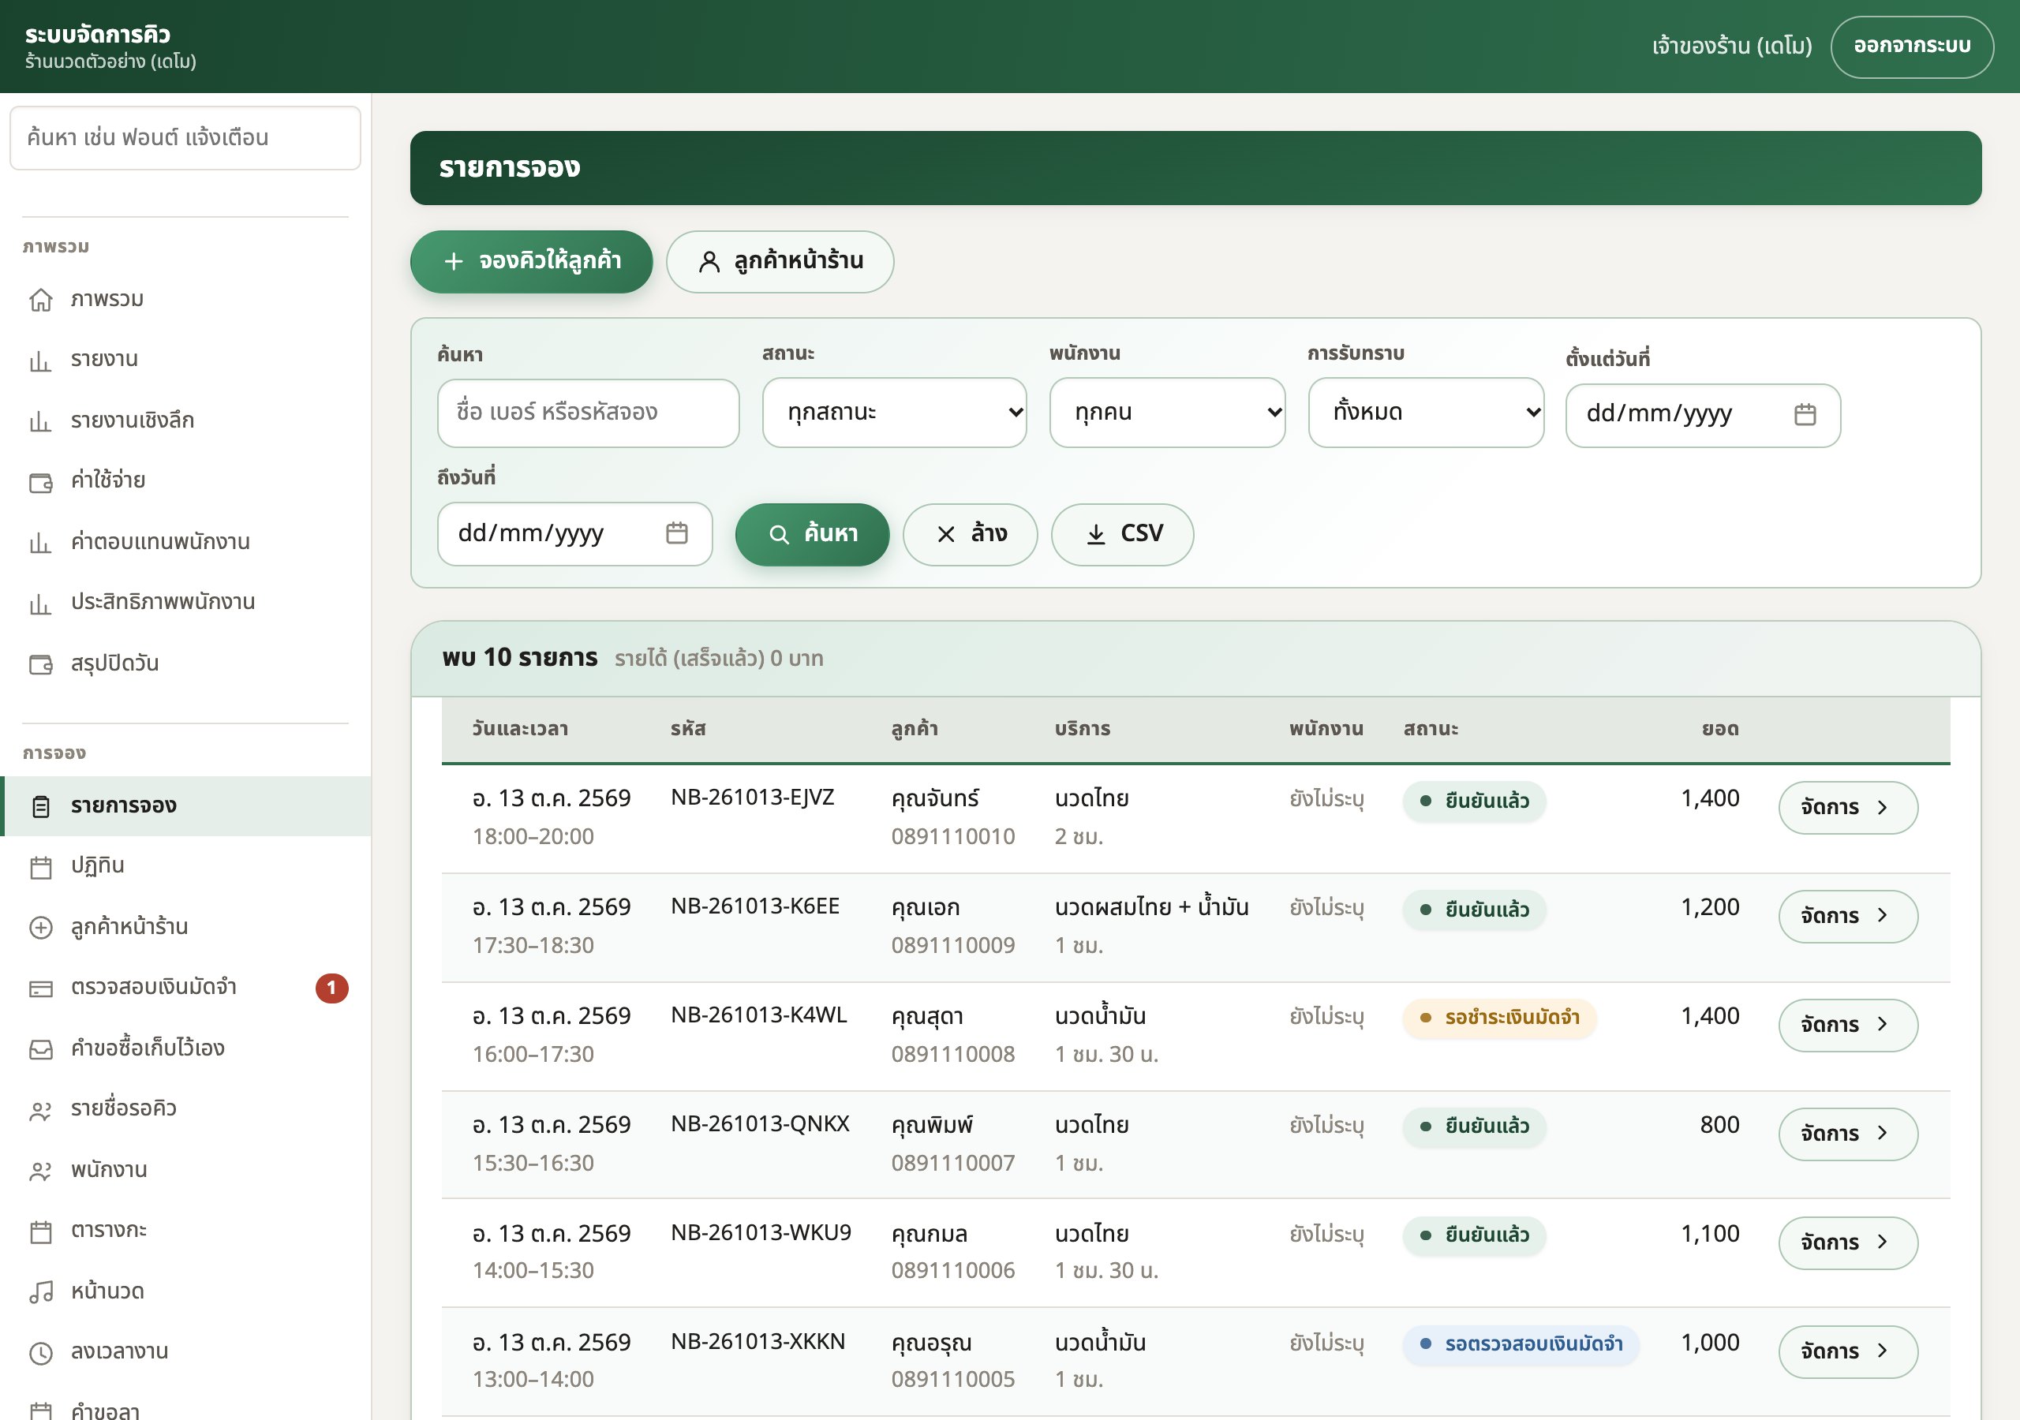Click ออกจากระบบ to log out
The width and height of the screenshot is (2020, 1420).
(1911, 47)
